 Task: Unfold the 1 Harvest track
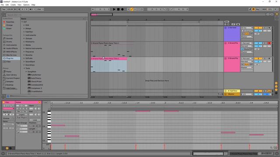(226, 28)
